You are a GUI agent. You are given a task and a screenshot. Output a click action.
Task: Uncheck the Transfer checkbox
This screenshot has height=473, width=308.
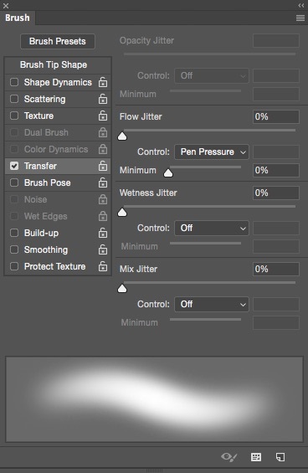pos(14,166)
